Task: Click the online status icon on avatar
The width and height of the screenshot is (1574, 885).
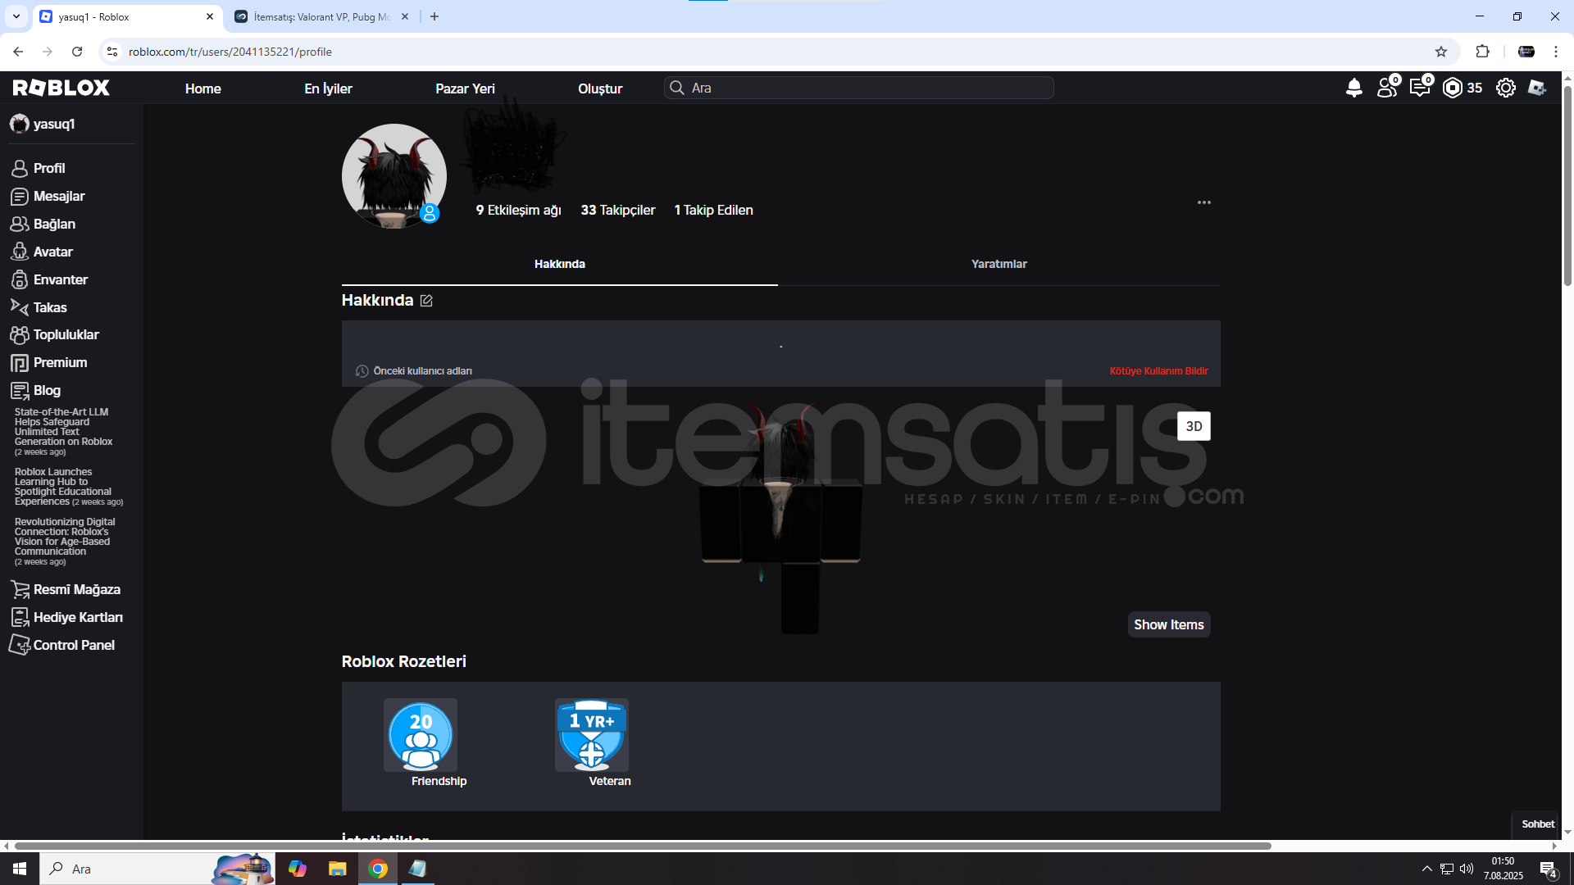Action: pyautogui.click(x=430, y=214)
